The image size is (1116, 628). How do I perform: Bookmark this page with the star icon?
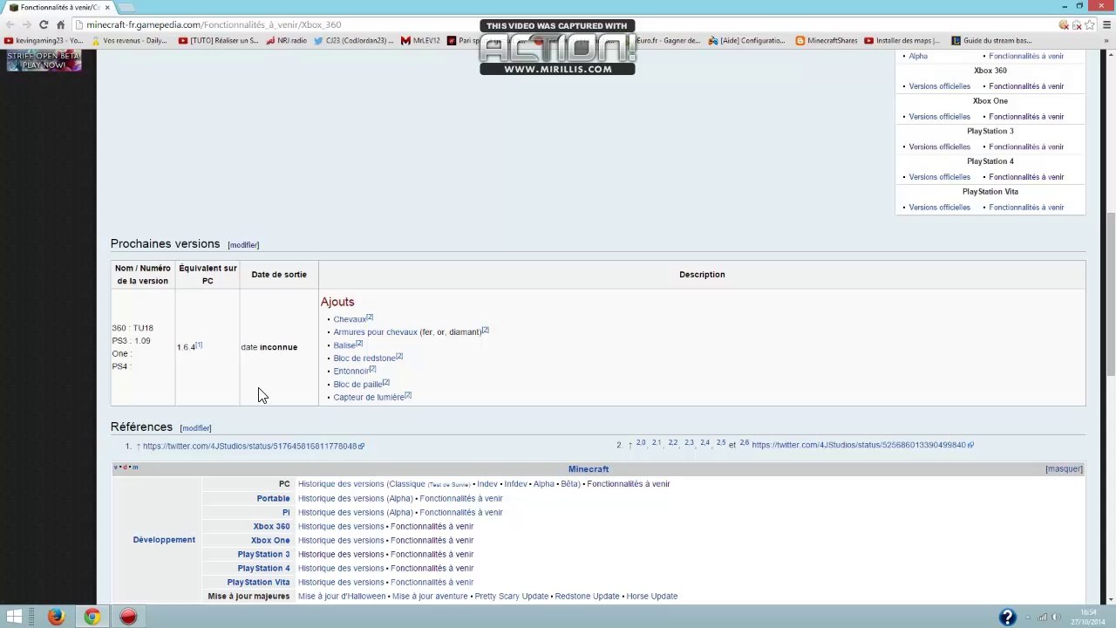(1089, 24)
